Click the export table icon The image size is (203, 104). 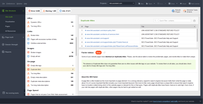point(194,20)
